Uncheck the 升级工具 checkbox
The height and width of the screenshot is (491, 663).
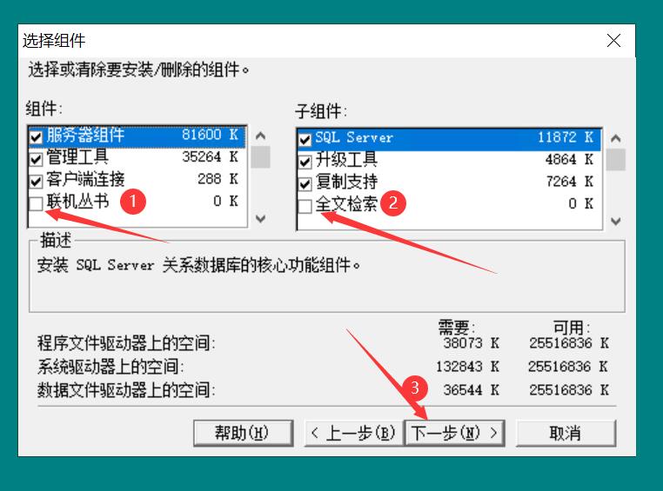click(x=305, y=162)
